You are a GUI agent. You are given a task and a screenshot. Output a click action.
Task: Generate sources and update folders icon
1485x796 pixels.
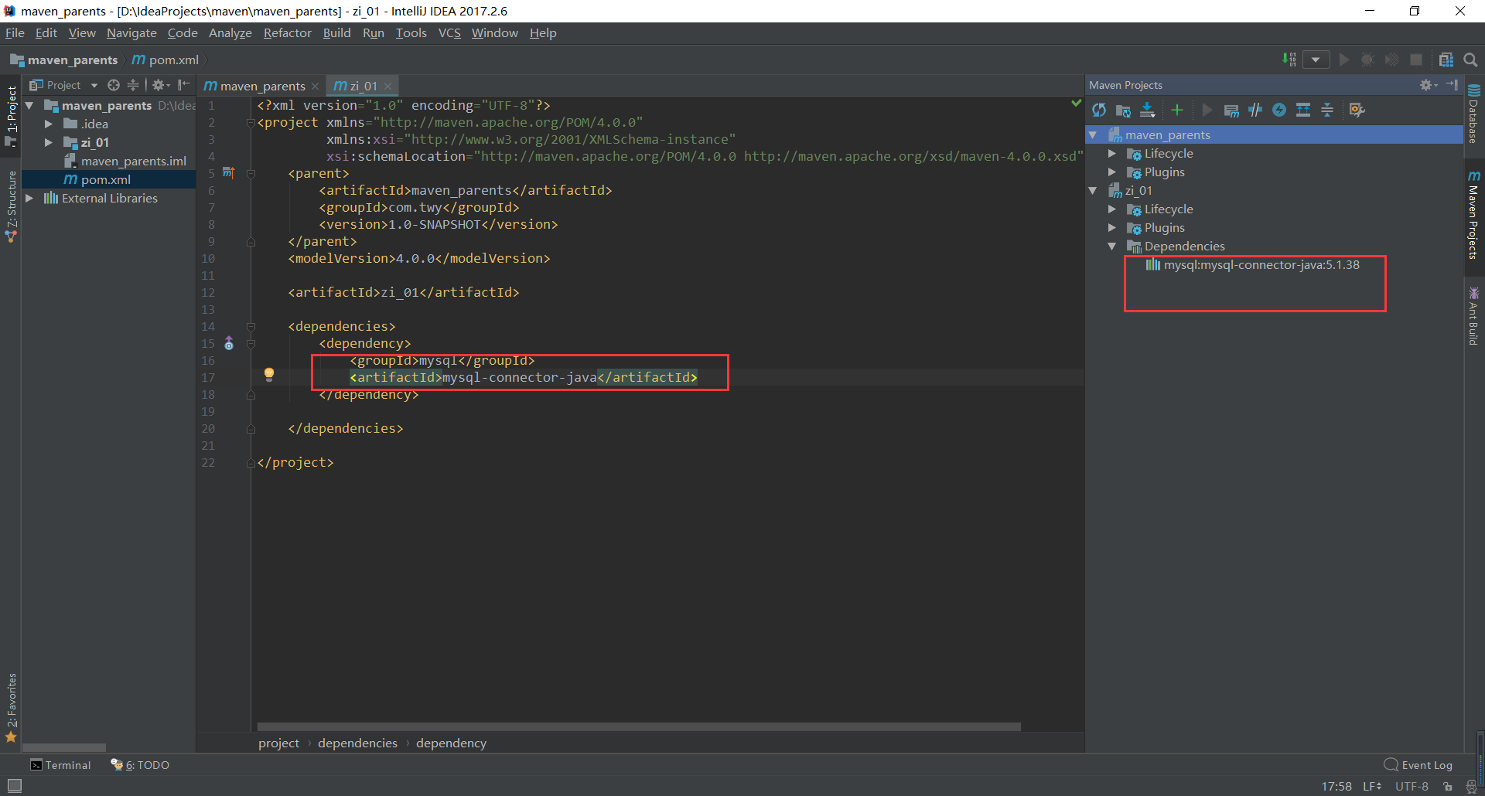click(1123, 111)
